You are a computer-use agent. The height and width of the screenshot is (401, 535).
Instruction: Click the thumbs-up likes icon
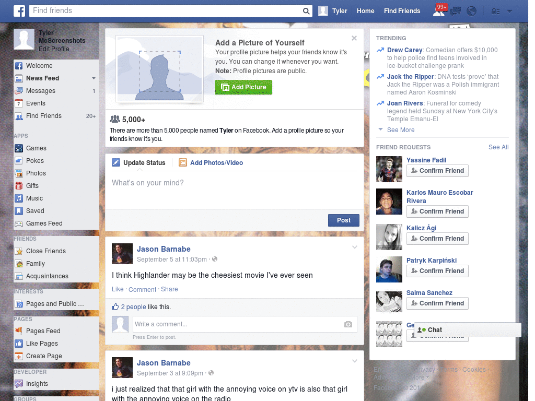(115, 306)
